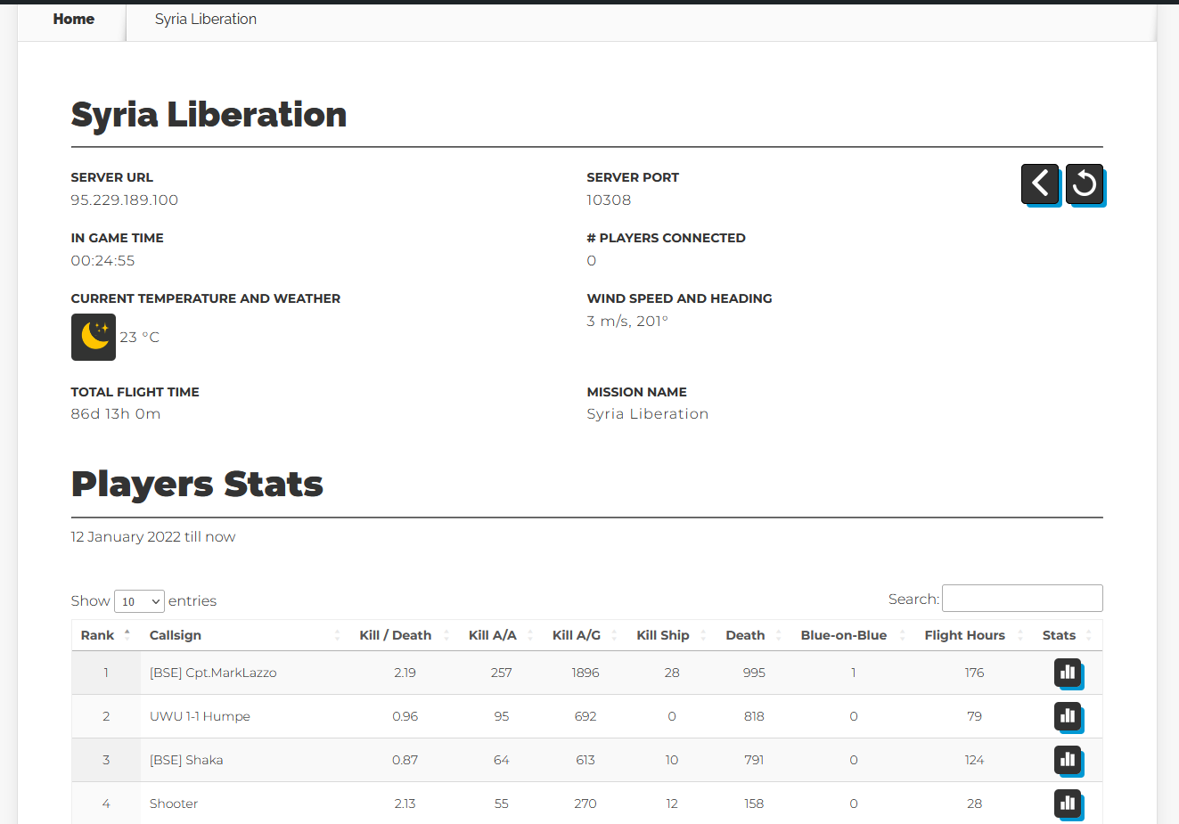Image resolution: width=1179 pixels, height=824 pixels.
Task: Click temperature value 23 °C
Action: pos(140,338)
